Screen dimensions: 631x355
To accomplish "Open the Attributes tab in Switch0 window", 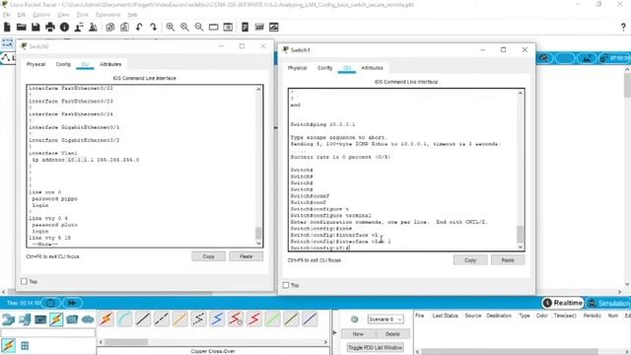I will [110, 64].
